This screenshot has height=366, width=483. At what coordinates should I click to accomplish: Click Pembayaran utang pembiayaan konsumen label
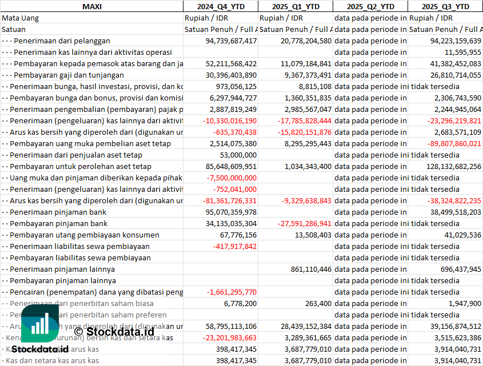85,234
